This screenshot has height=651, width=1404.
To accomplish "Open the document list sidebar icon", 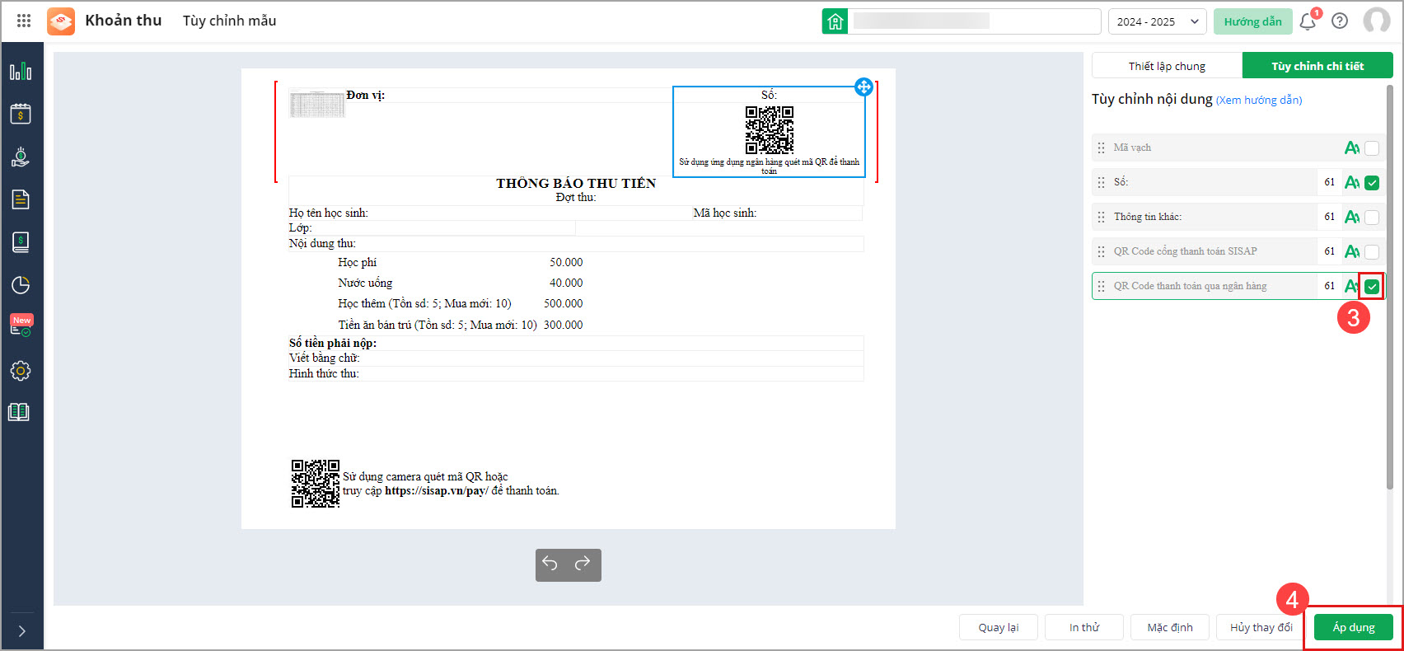I will [x=21, y=199].
